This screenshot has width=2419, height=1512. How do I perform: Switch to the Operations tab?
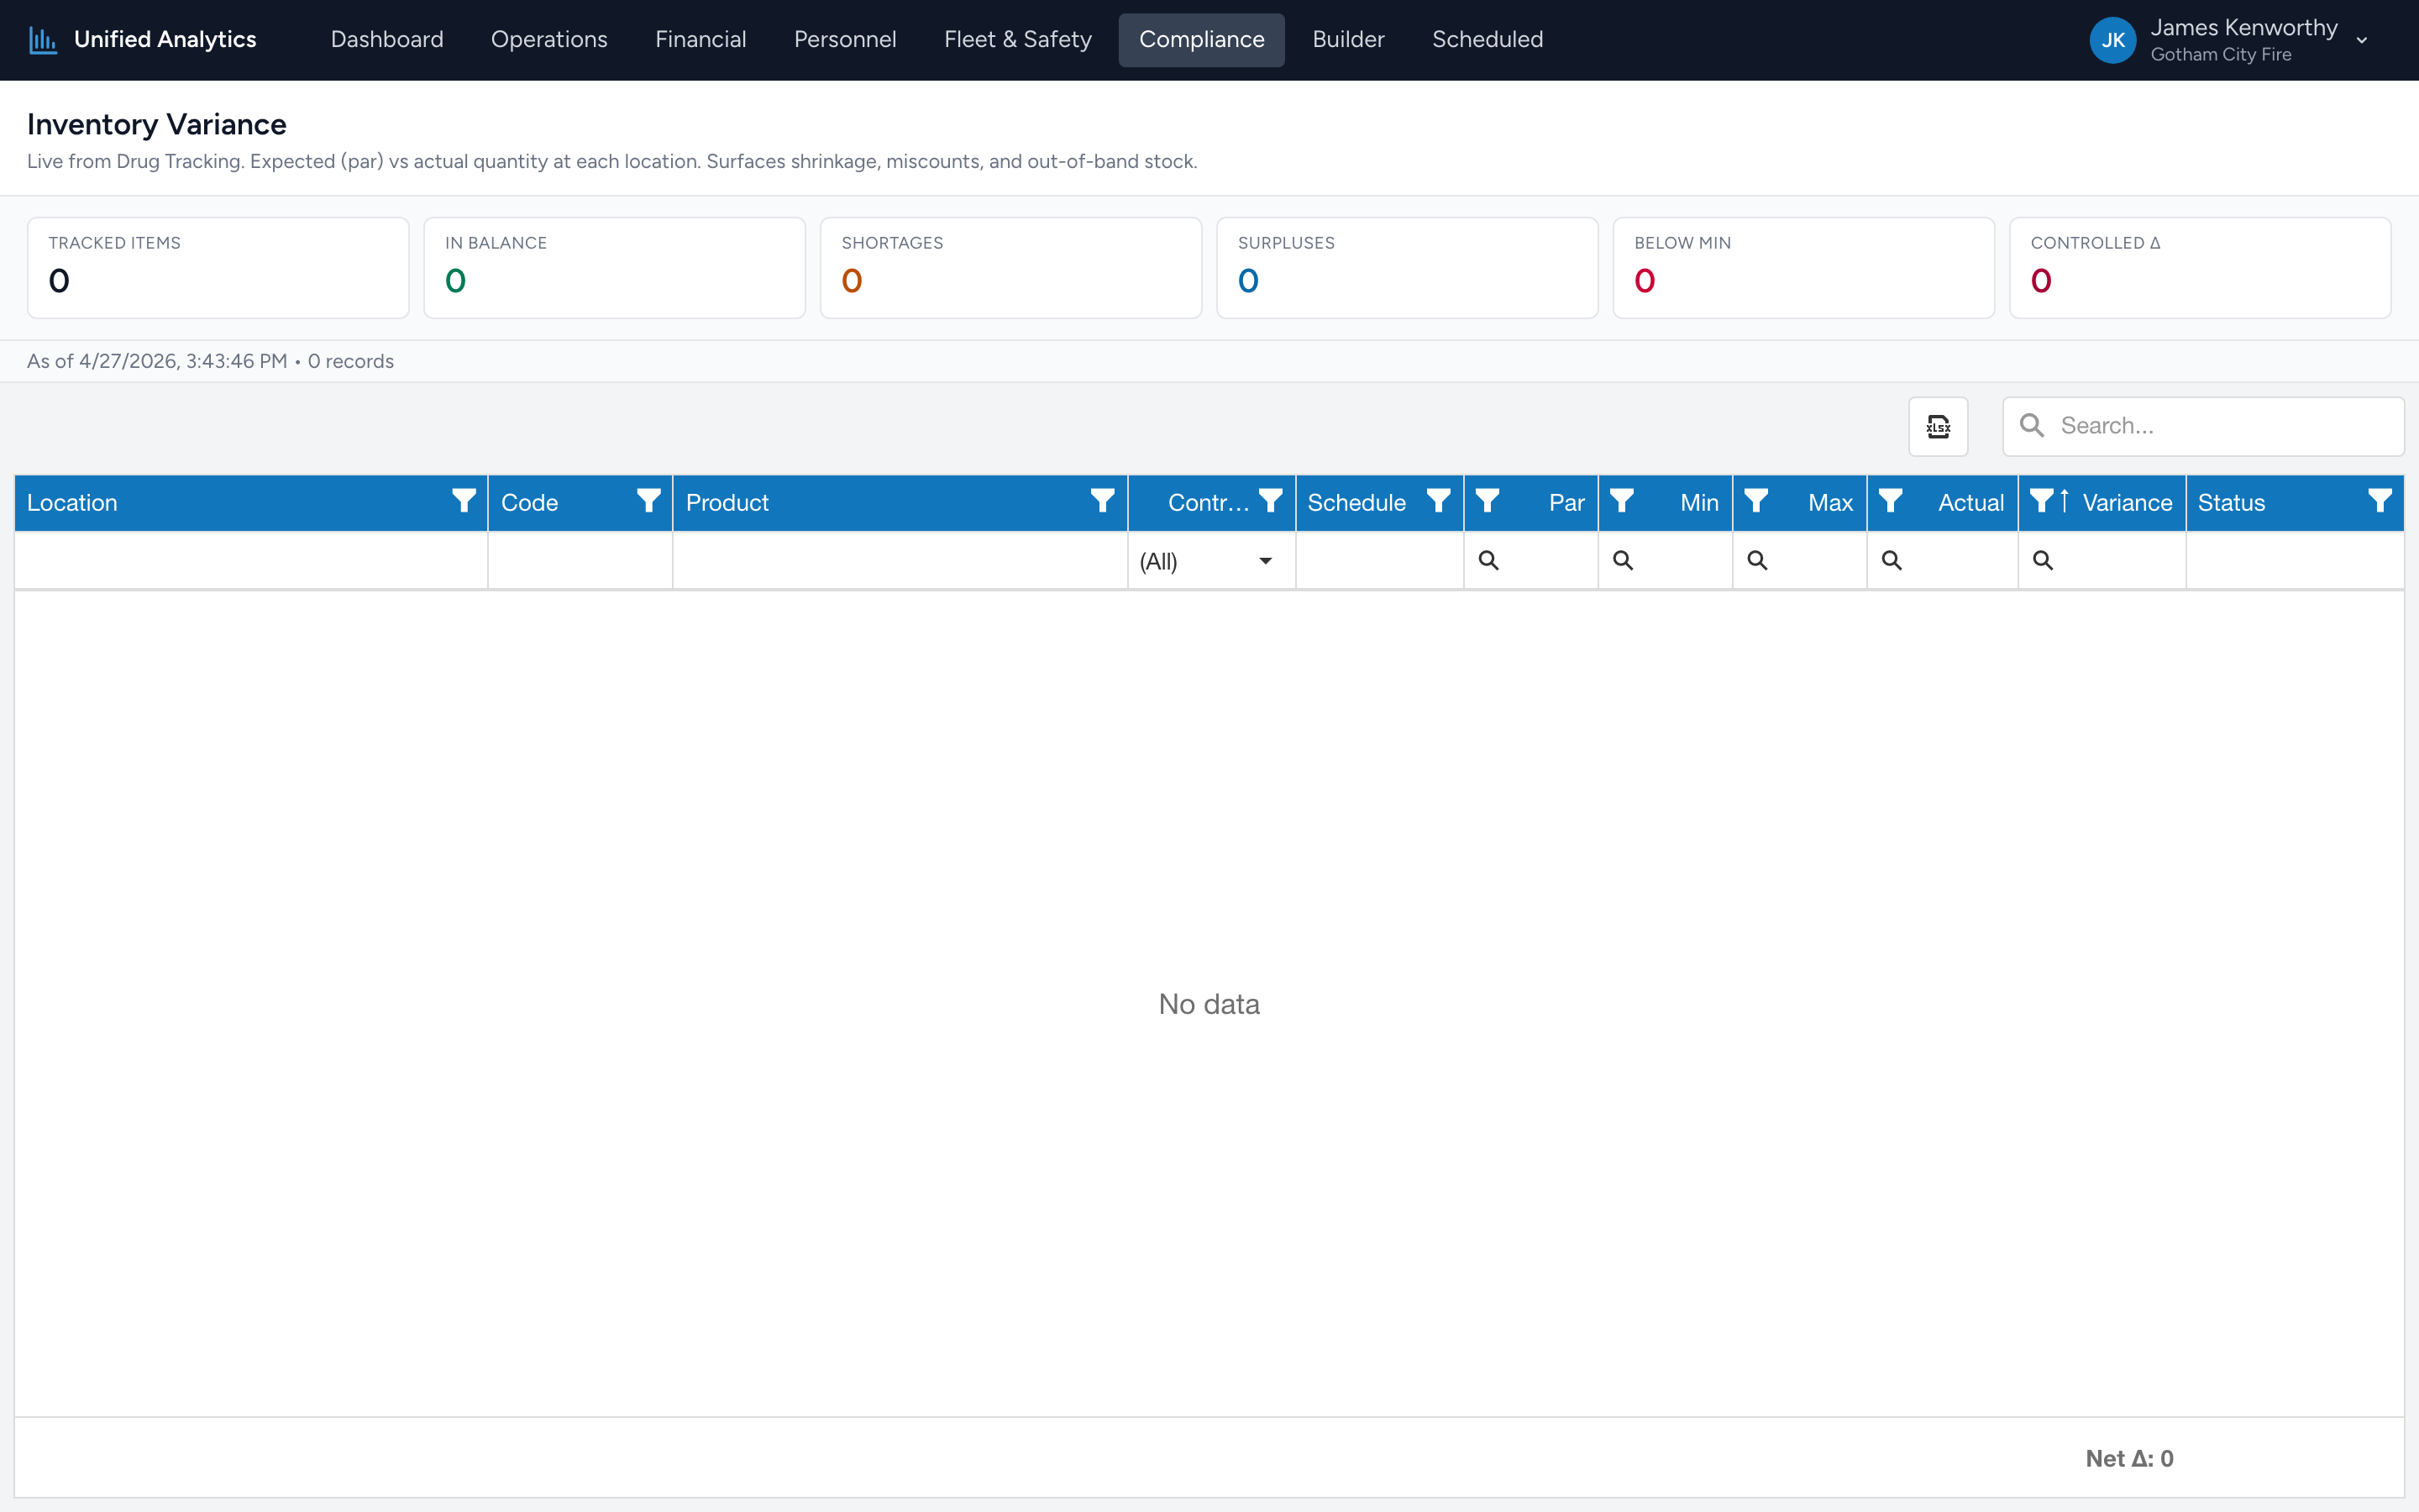pos(548,40)
